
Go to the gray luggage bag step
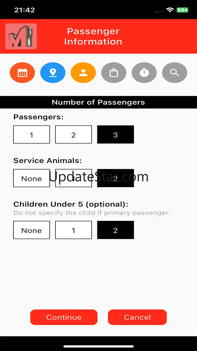point(114,73)
